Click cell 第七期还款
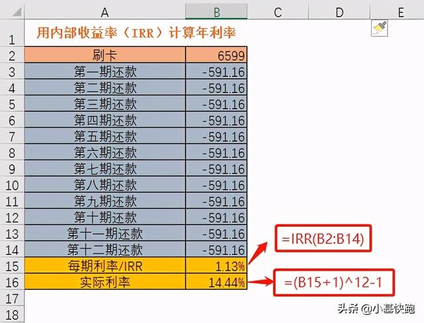This screenshot has width=424, height=323. click(105, 168)
